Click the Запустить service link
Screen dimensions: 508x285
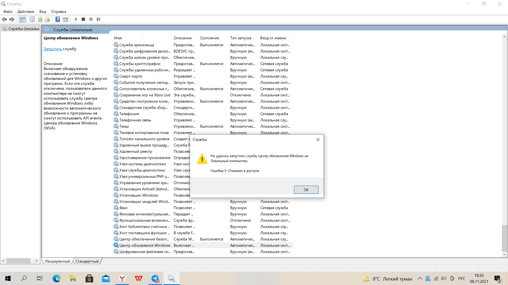(x=53, y=49)
